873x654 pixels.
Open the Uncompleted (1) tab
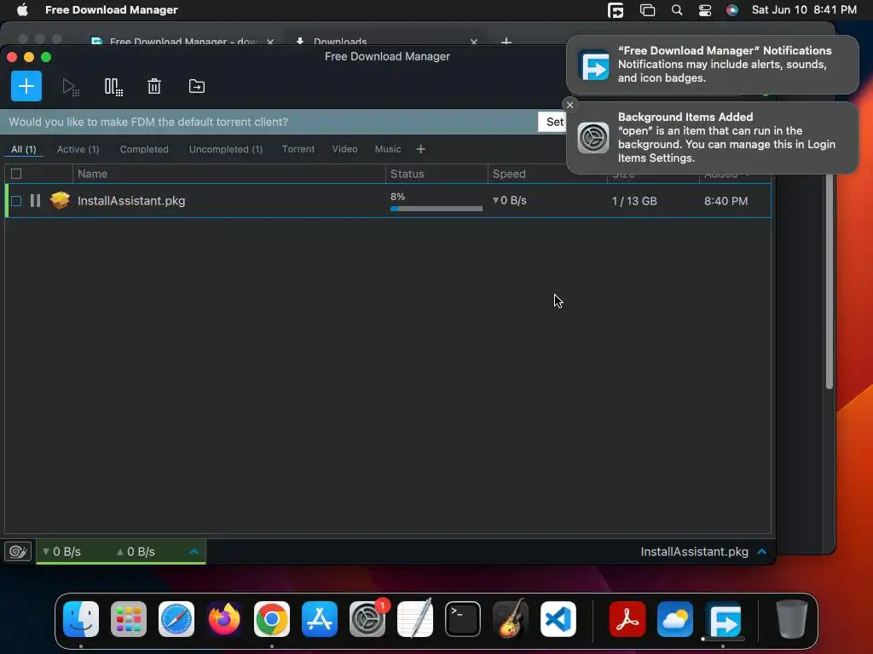pyautogui.click(x=225, y=149)
